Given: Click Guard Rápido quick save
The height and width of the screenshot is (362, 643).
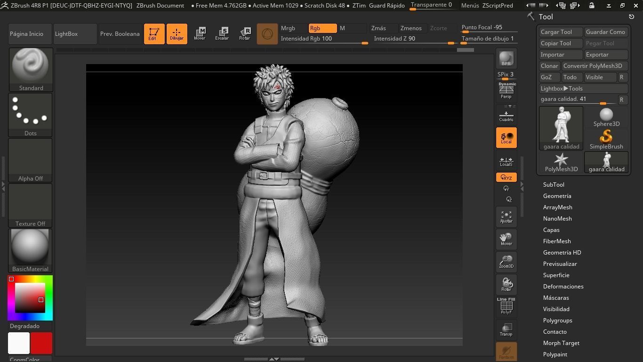Looking at the screenshot, I should point(387,5).
